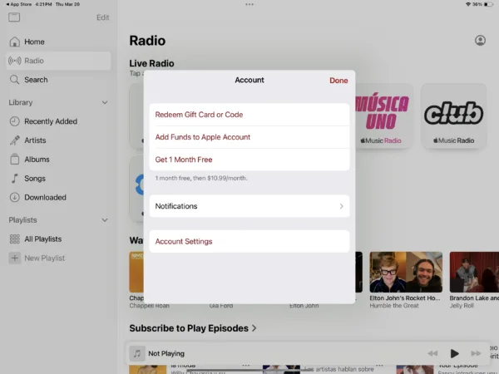
Task: Open All Playlists
Action: click(58, 239)
